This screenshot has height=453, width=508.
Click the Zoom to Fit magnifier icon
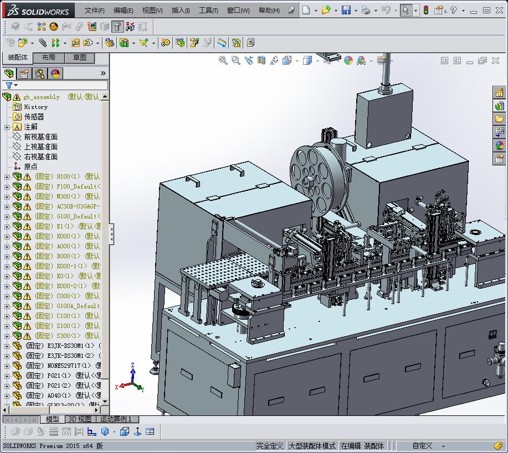223,60
